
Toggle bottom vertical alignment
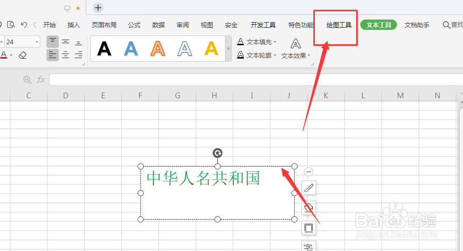78,42
